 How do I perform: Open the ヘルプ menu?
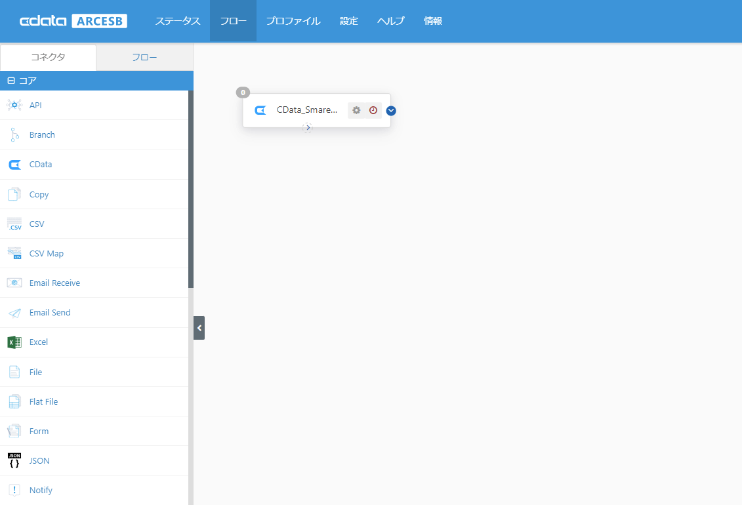[x=391, y=21]
